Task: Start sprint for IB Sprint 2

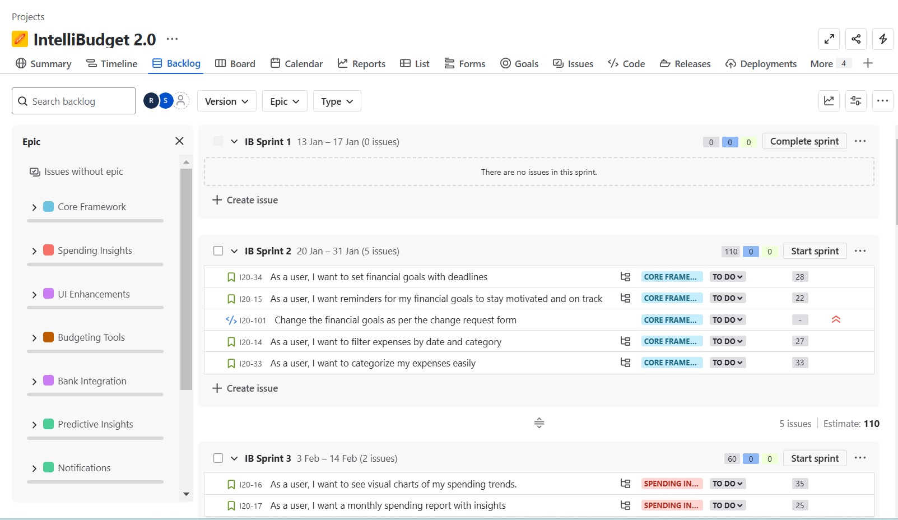Action: pyautogui.click(x=815, y=251)
